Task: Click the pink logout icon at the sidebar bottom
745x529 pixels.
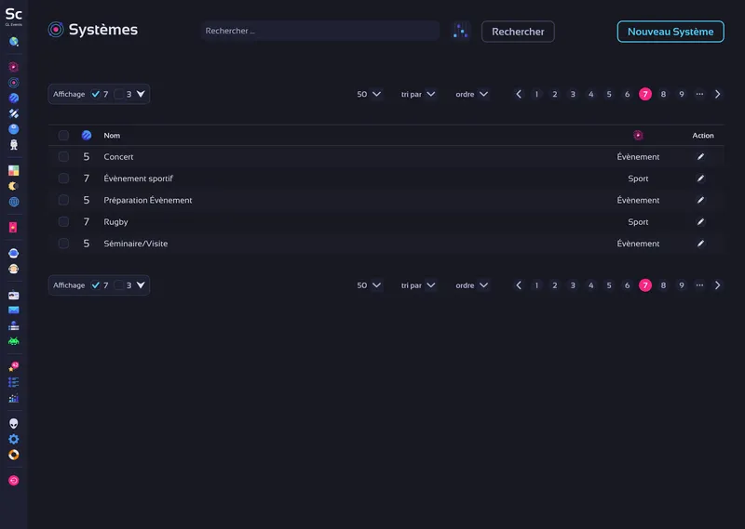Action: click(x=14, y=481)
